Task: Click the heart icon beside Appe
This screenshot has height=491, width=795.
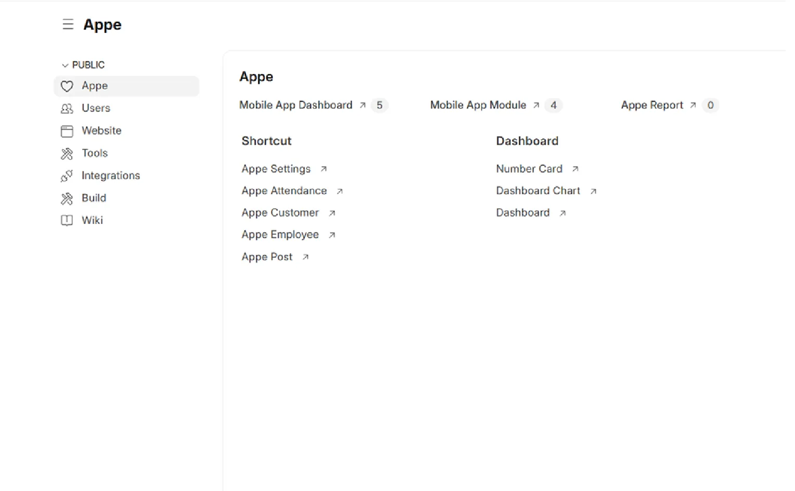Action: click(x=67, y=86)
